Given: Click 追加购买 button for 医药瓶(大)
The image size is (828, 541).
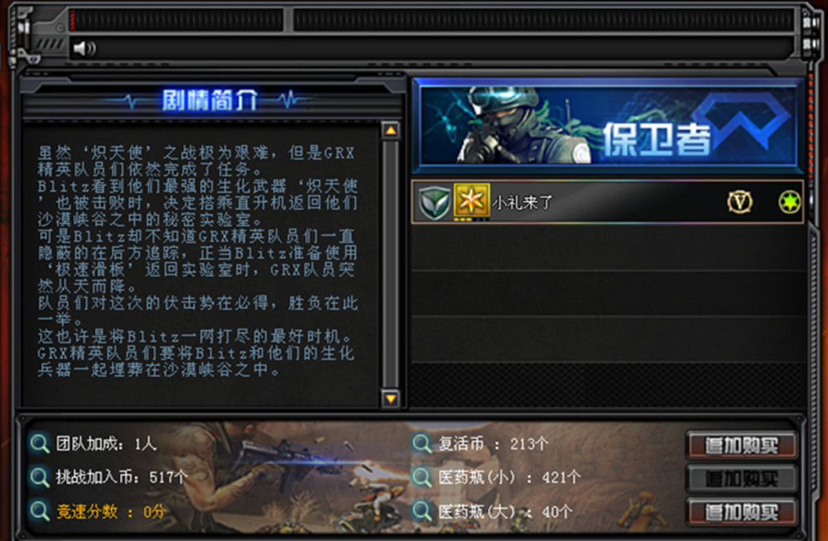Looking at the screenshot, I should [741, 512].
